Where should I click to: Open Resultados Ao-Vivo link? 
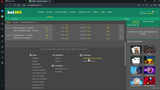(61, 69)
